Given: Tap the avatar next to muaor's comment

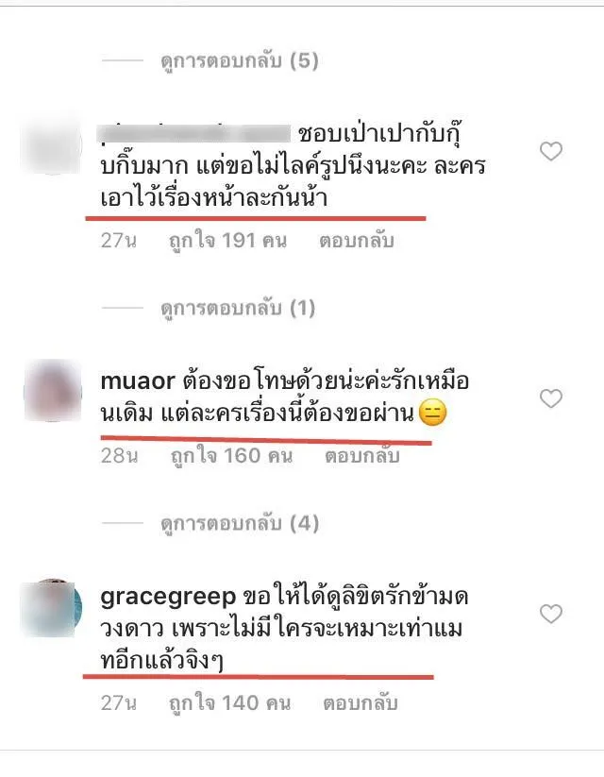Looking at the screenshot, I should 53,391.
